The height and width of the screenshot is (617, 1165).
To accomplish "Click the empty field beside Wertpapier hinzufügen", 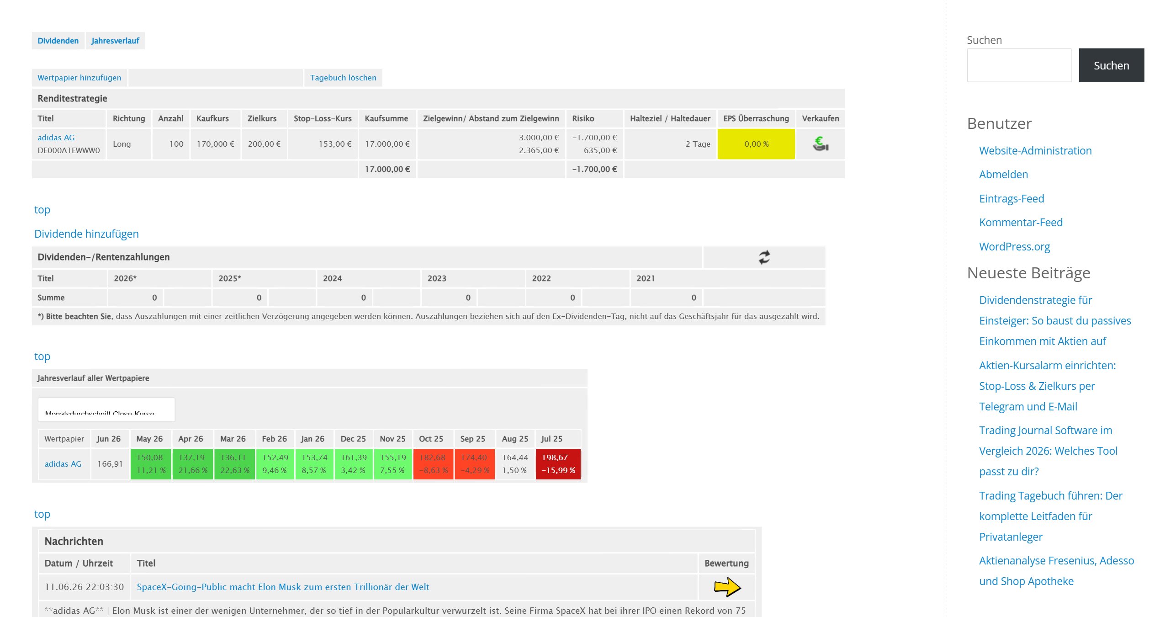I will click(216, 78).
